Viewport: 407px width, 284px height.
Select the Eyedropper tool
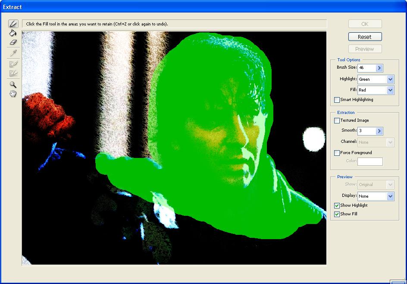(x=13, y=53)
